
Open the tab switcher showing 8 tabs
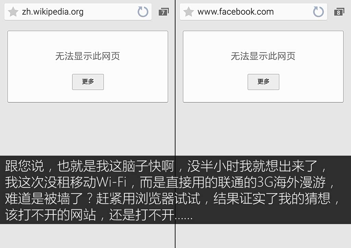pyautogui.click(x=339, y=12)
